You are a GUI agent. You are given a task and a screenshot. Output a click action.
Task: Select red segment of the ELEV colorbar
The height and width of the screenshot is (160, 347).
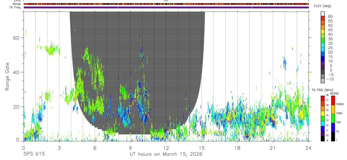tap(323, 18)
